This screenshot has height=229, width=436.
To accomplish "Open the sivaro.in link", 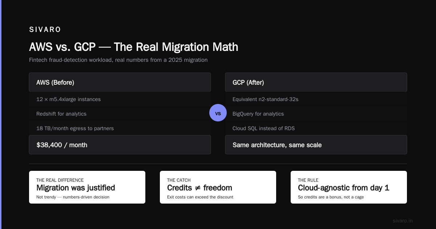I will pyautogui.click(x=403, y=221).
